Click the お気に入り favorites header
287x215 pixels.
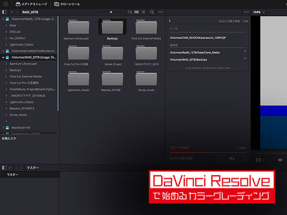click(x=9, y=139)
